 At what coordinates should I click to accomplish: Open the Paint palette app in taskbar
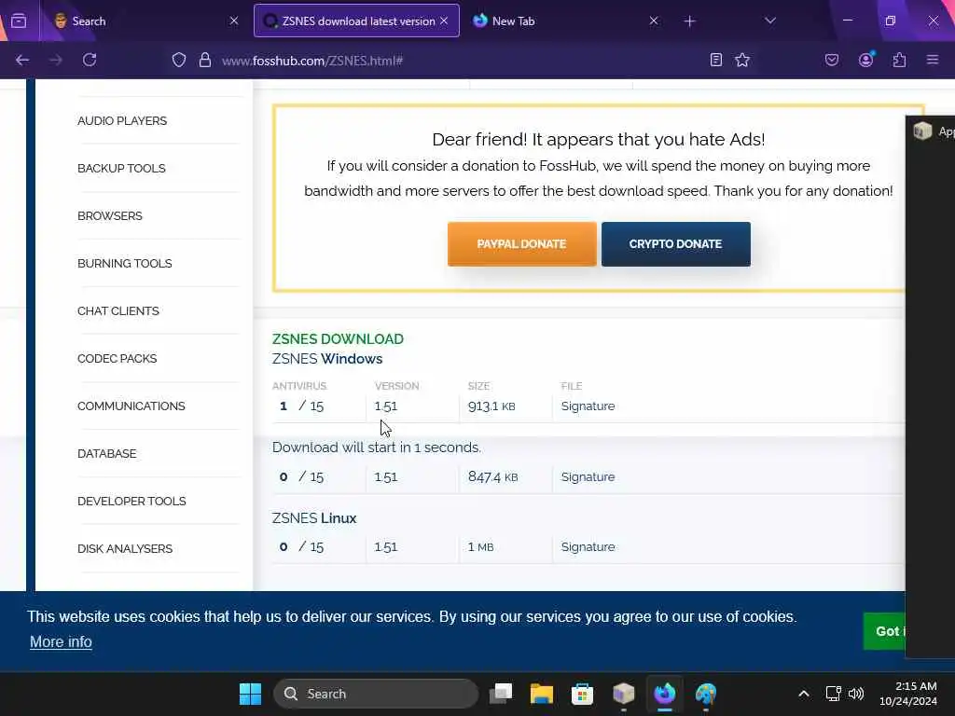(x=706, y=694)
